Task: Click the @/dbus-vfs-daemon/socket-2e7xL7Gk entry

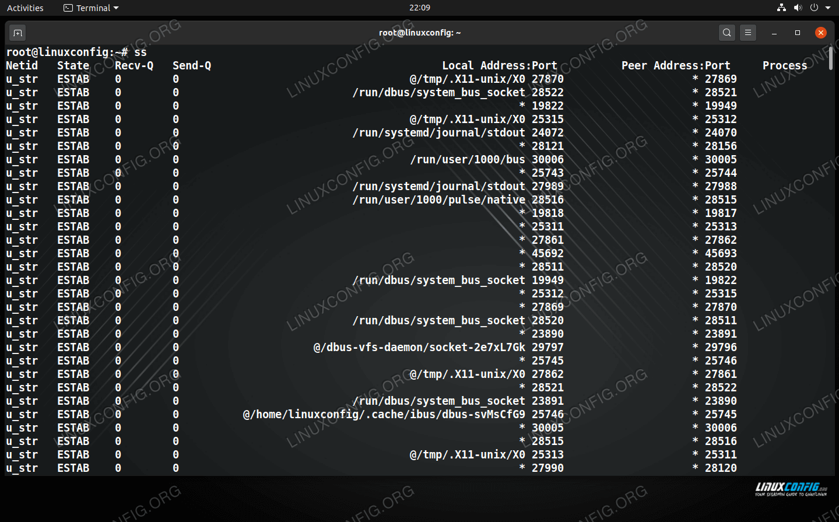Action: click(x=419, y=347)
